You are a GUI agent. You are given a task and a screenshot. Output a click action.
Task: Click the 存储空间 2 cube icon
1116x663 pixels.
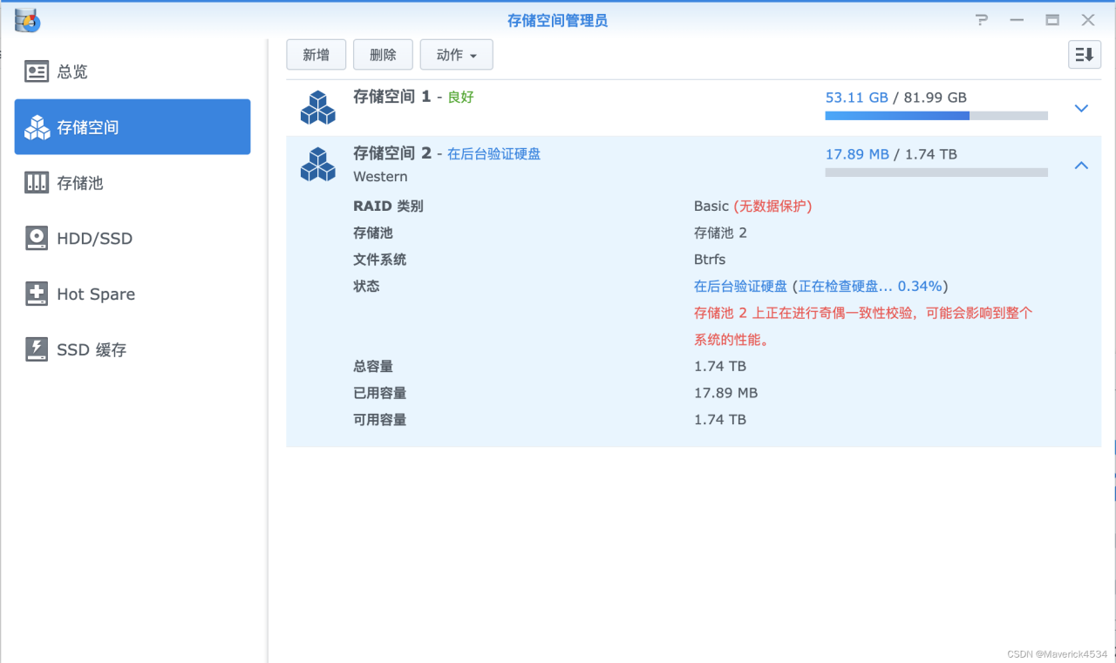tap(317, 165)
